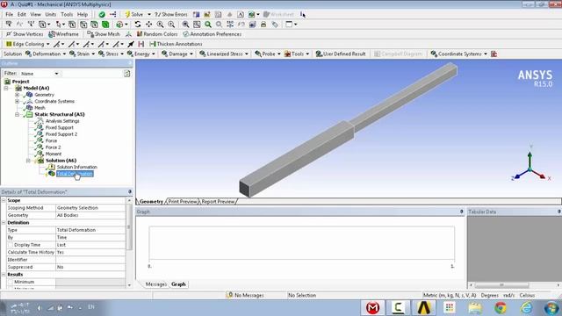
Task: Toggle Thicken Annotations
Action: click(176, 44)
